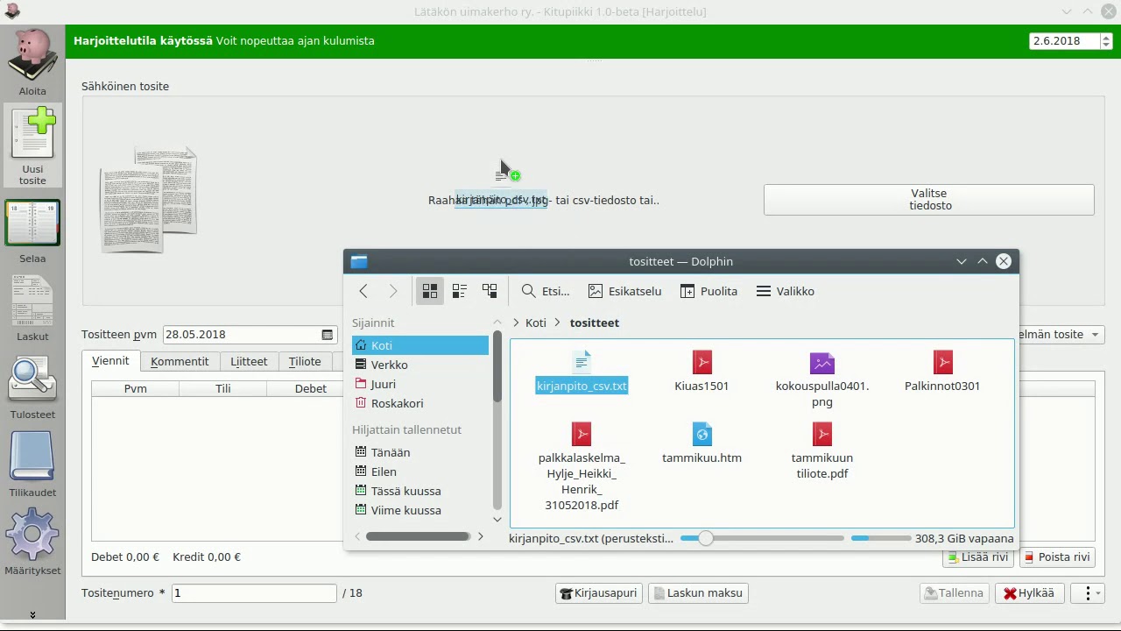Switch to the Kommentit tab
1121x631 pixels.
coord(180,361)
